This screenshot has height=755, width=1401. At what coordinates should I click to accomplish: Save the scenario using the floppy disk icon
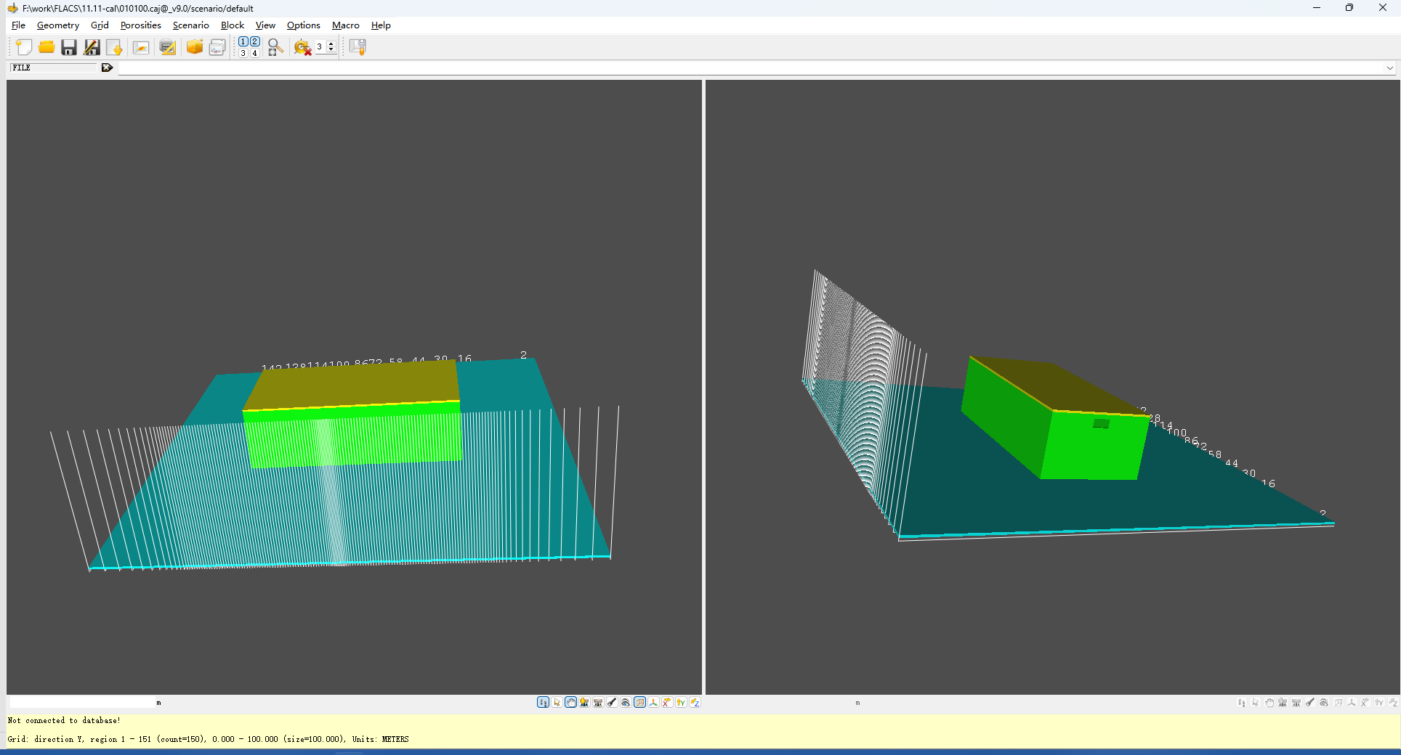(x=69, y=47)
